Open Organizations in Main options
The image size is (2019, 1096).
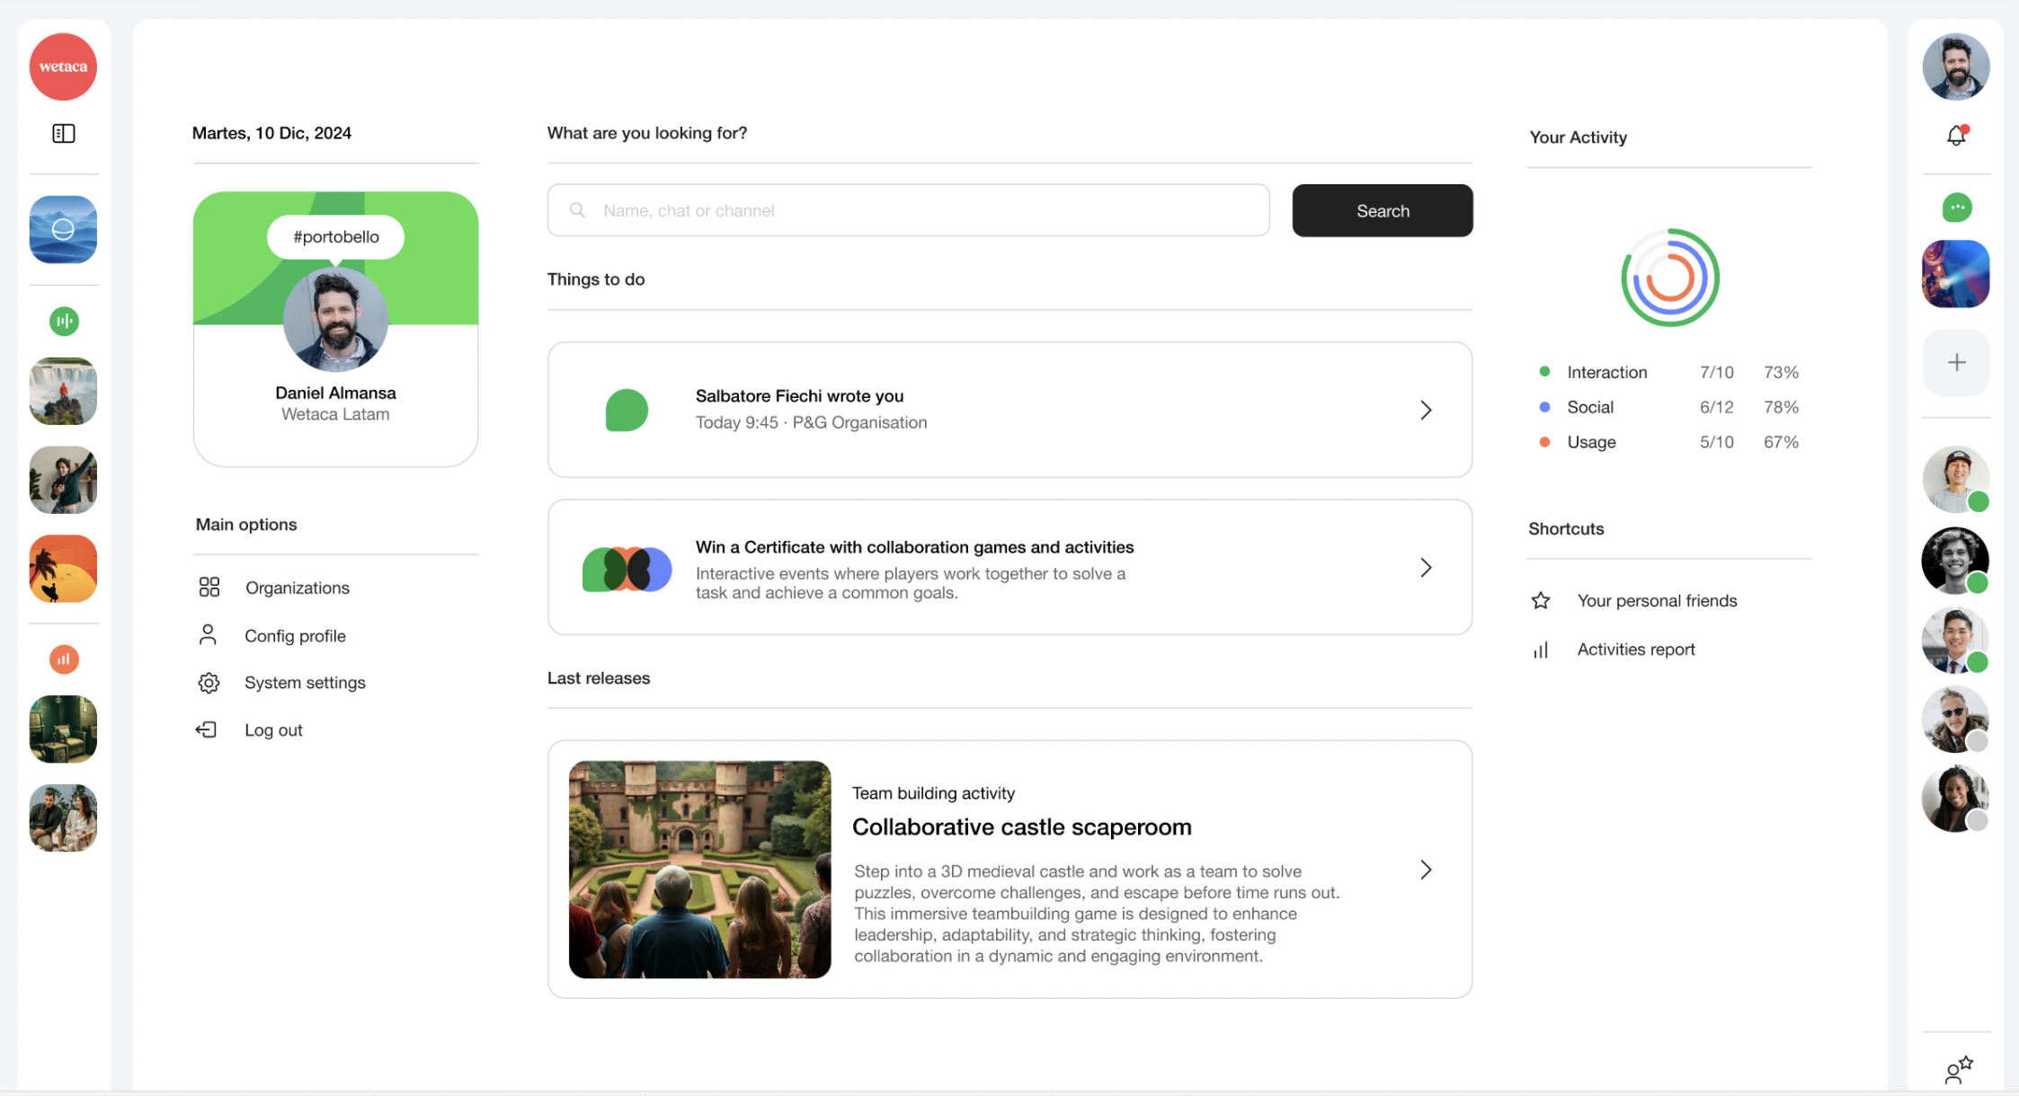tap(297, 588)
